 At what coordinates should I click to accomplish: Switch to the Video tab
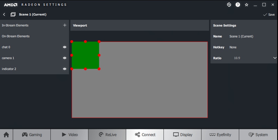point(69,135)
